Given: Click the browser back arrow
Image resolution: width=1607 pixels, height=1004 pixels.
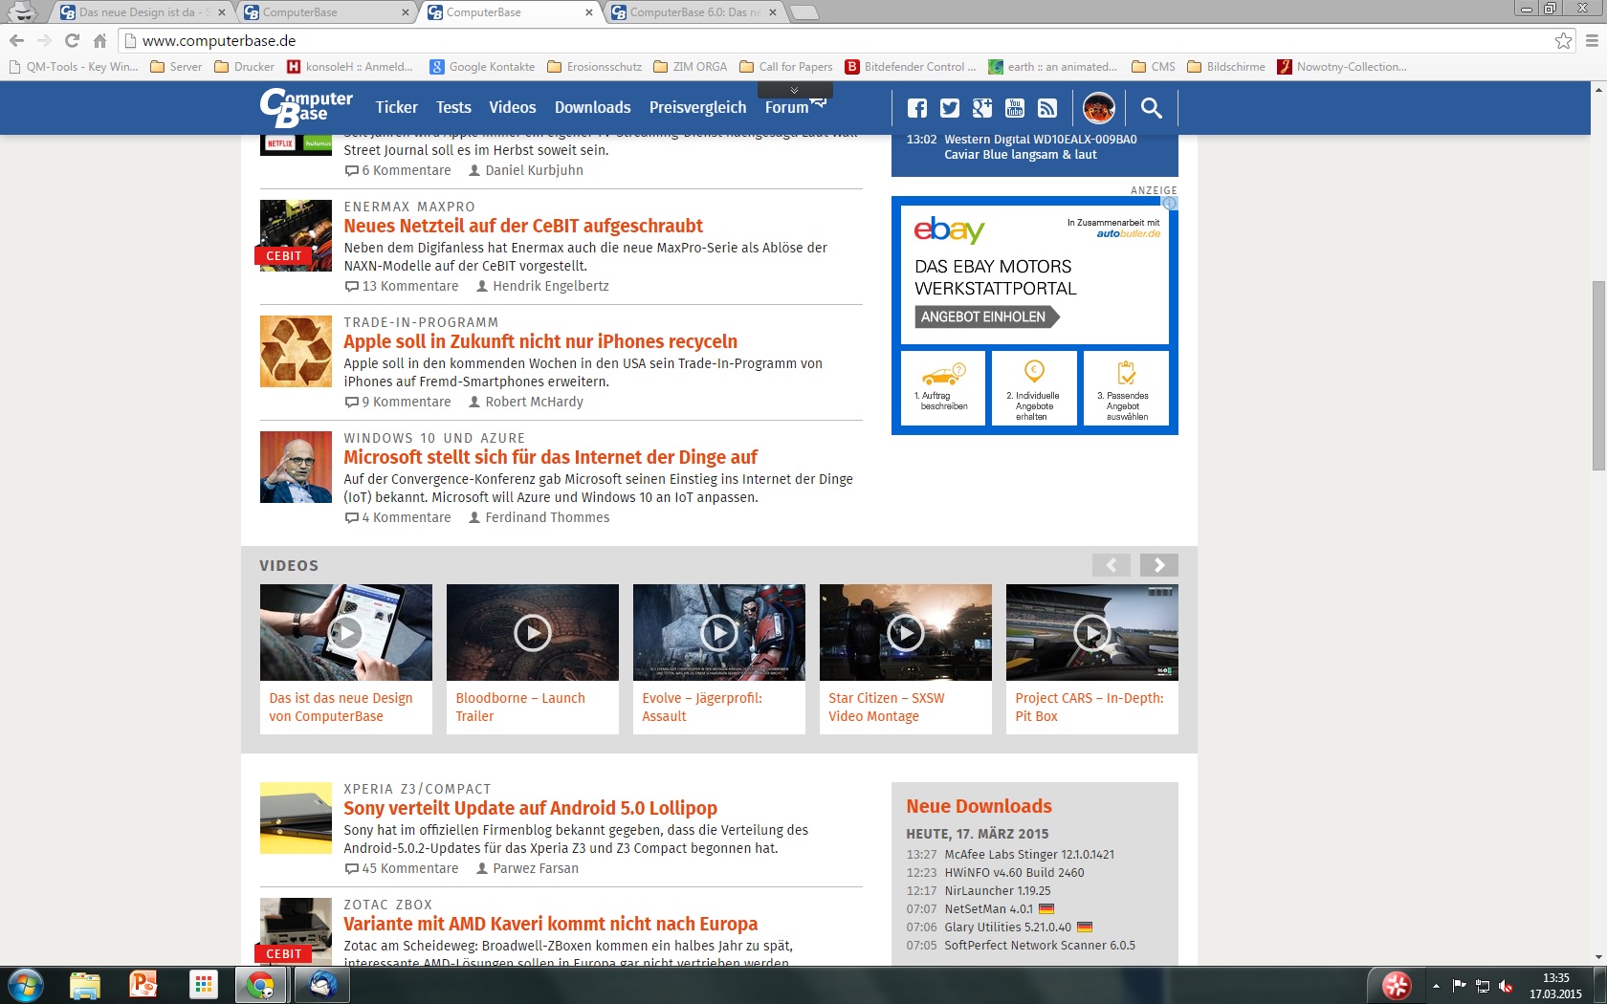Looking at the screenshot, I should coord(16,40).
